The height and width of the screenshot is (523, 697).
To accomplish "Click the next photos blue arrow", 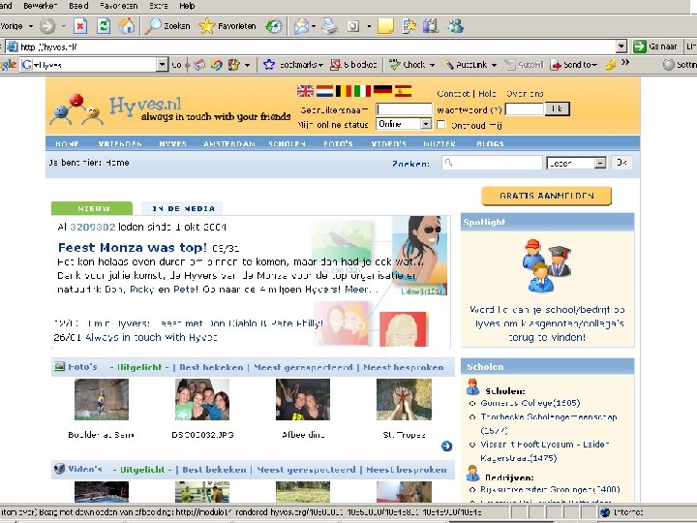I will [x=446, y=446].
